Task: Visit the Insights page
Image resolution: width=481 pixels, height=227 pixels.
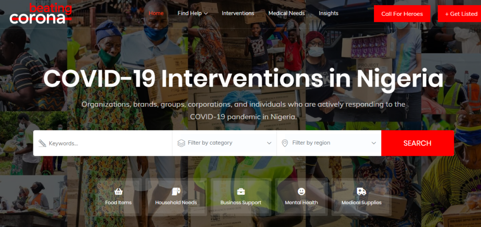Action: [x=328, y=14]
